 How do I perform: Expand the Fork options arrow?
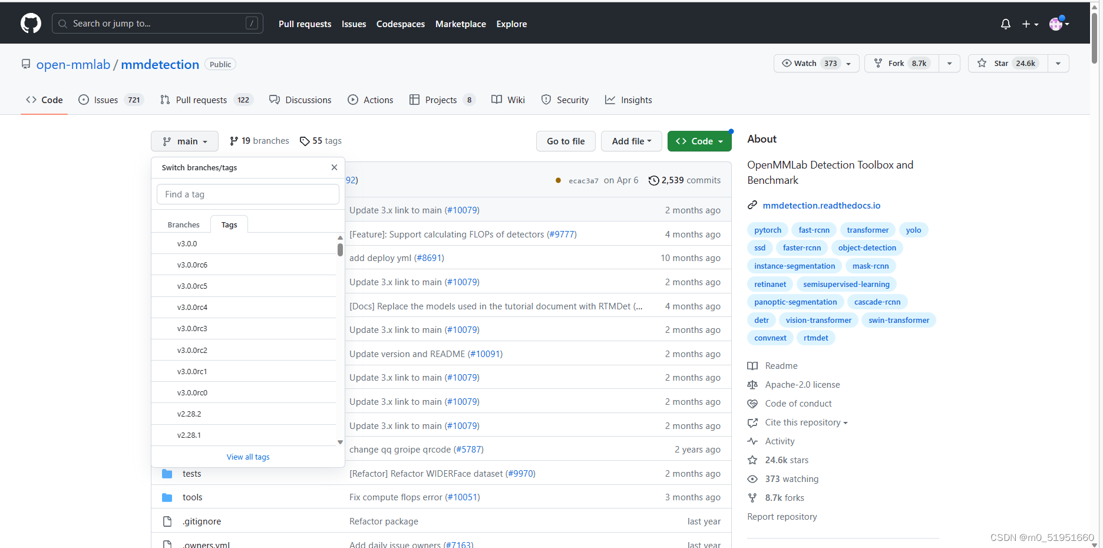pos(949,63)
